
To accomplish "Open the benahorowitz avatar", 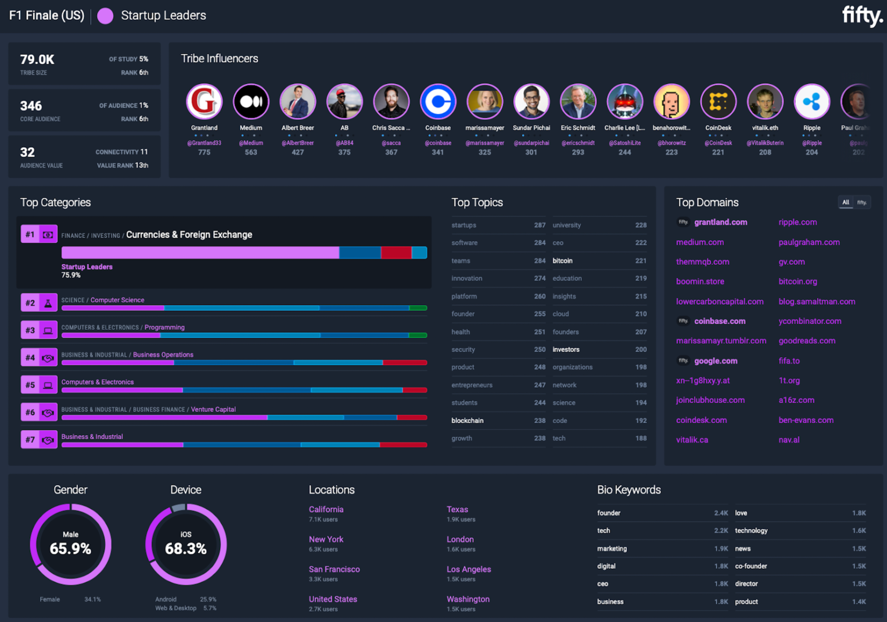I will [671, 102].
